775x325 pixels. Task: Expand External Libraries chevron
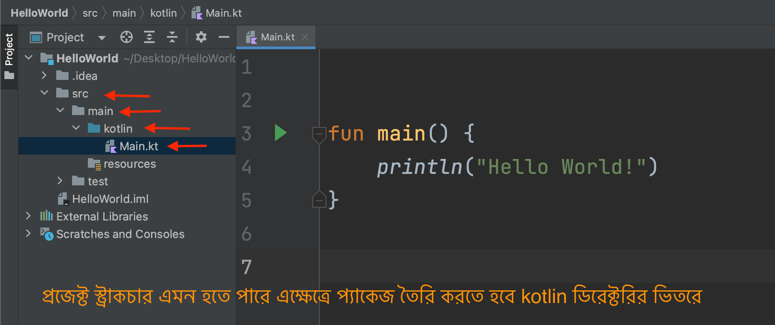tap(28, 216)
